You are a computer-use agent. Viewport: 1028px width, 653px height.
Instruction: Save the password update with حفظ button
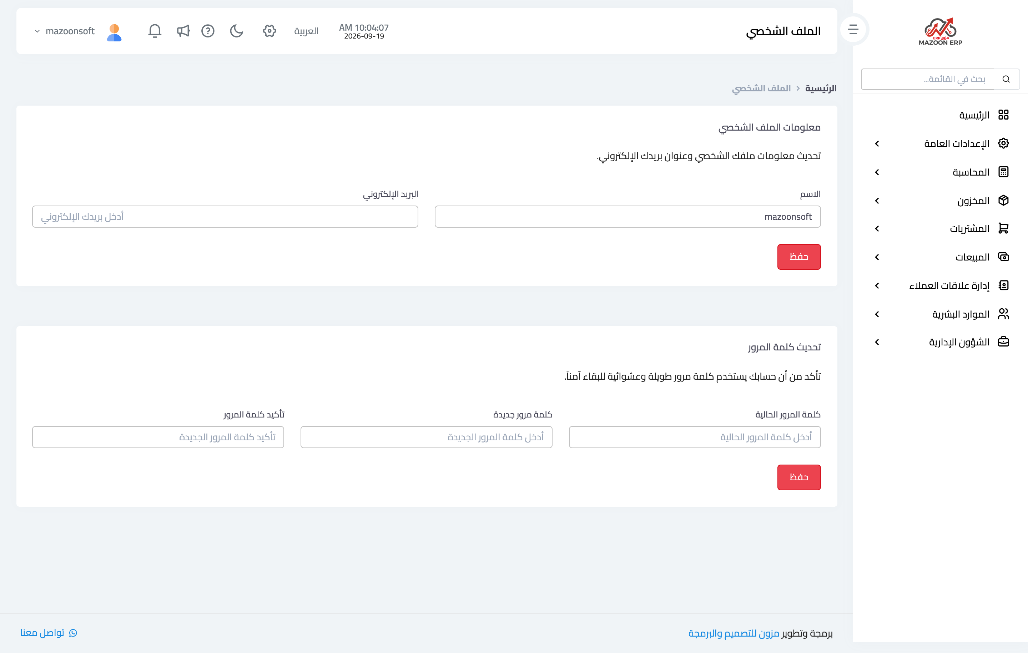pos(799,477)
